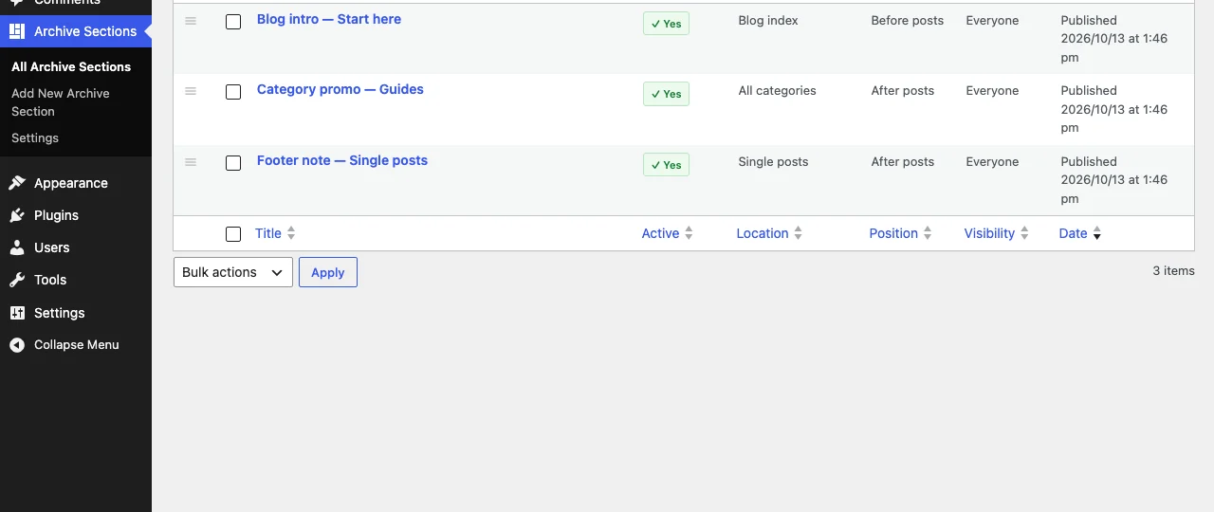Click the Settings sliders icon
Screen dimensions: 1214x512
(x=17, y=313)
